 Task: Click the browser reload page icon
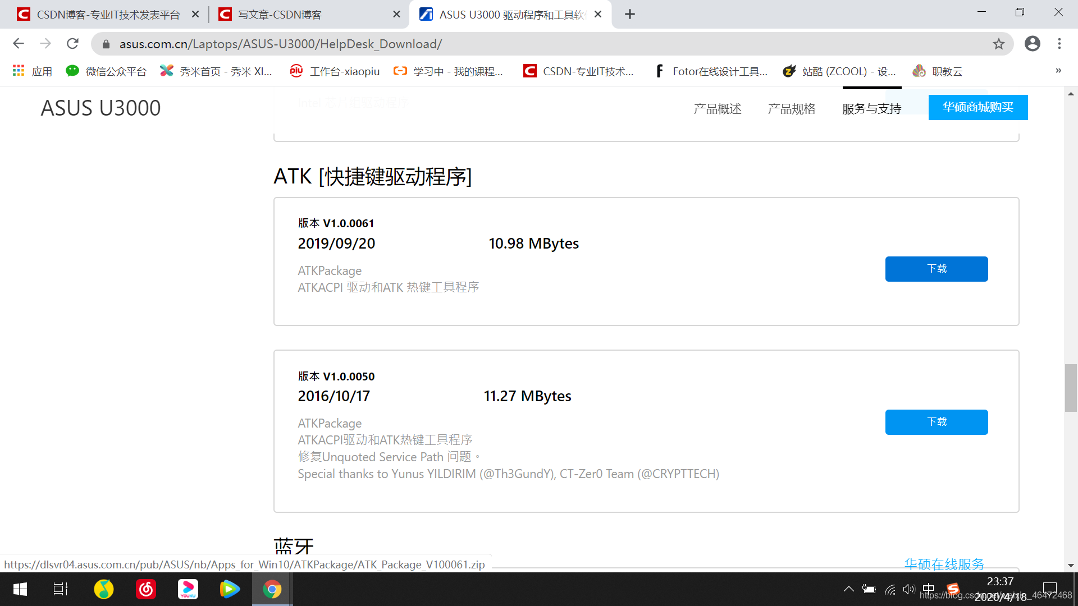click(x=72, y=44)
